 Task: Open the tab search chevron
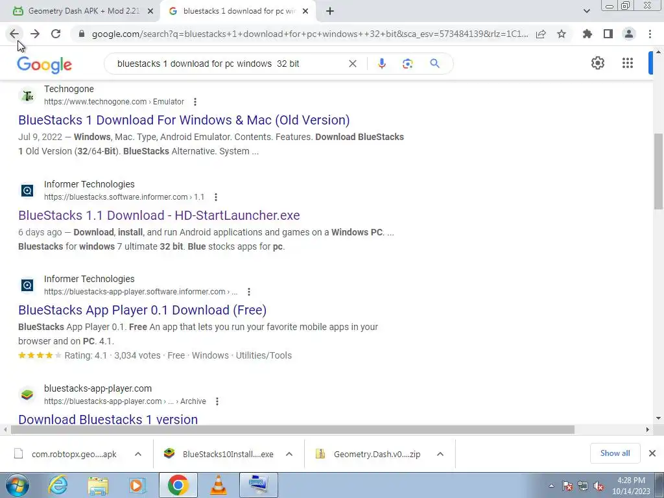point(586,11)
